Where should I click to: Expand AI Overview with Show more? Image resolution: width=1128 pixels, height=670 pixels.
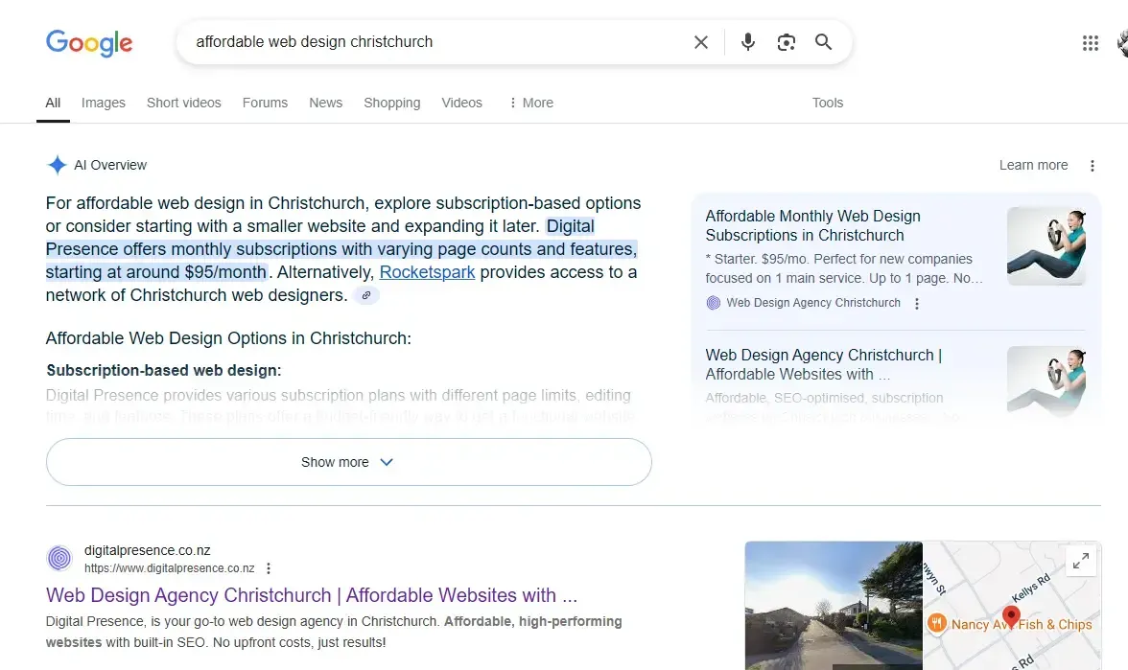(x=349, y=462)
